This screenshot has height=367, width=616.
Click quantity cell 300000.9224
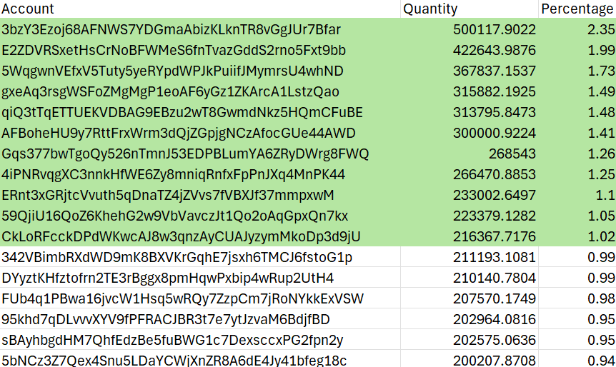(x=470, y=133)
